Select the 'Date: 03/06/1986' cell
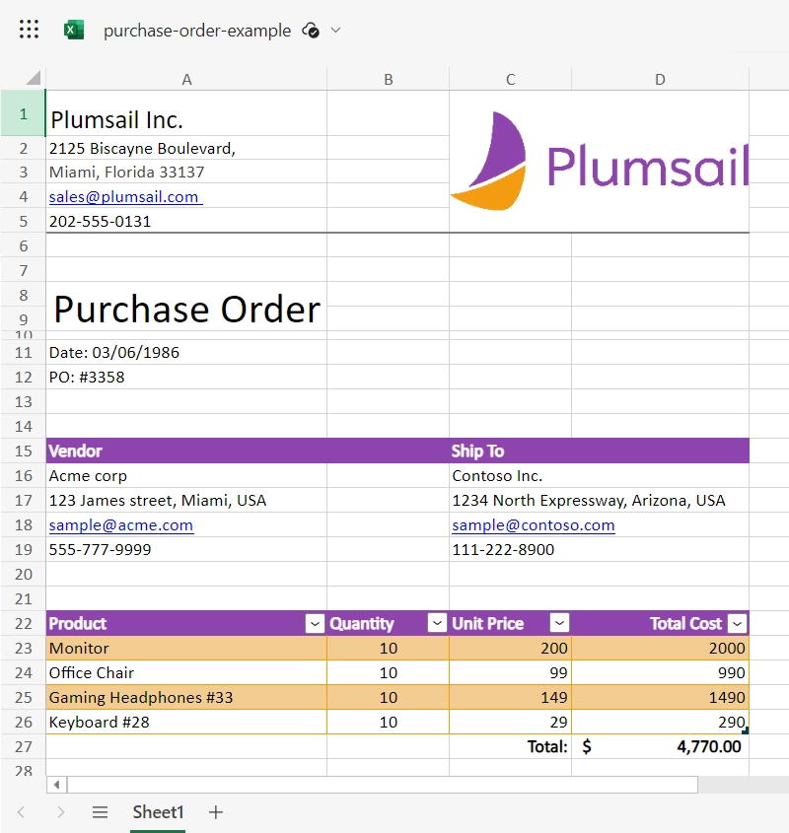The image size is (789, 833). pyautogui.click(x=186, y=352)
